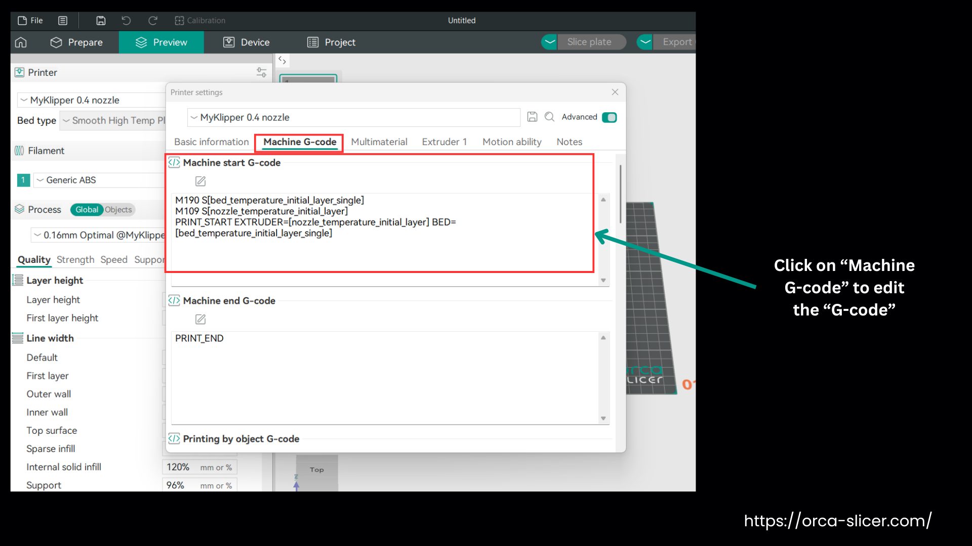Screen dimensions: 972x546
Task: Edit Machine start G-code with pencil icon
Action: point(200,181)
